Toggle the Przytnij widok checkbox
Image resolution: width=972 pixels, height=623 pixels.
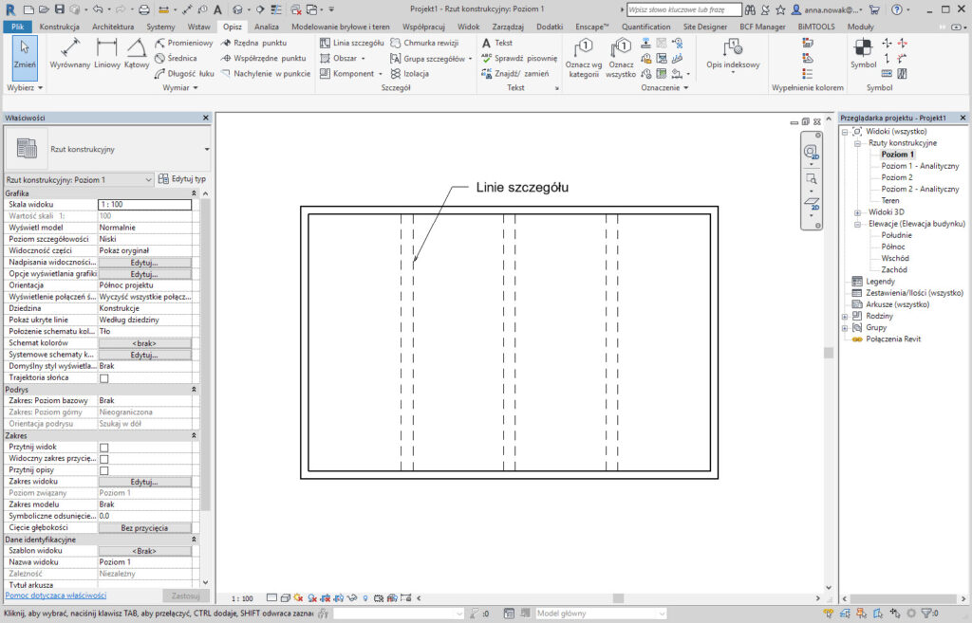[x=103, y=447]
